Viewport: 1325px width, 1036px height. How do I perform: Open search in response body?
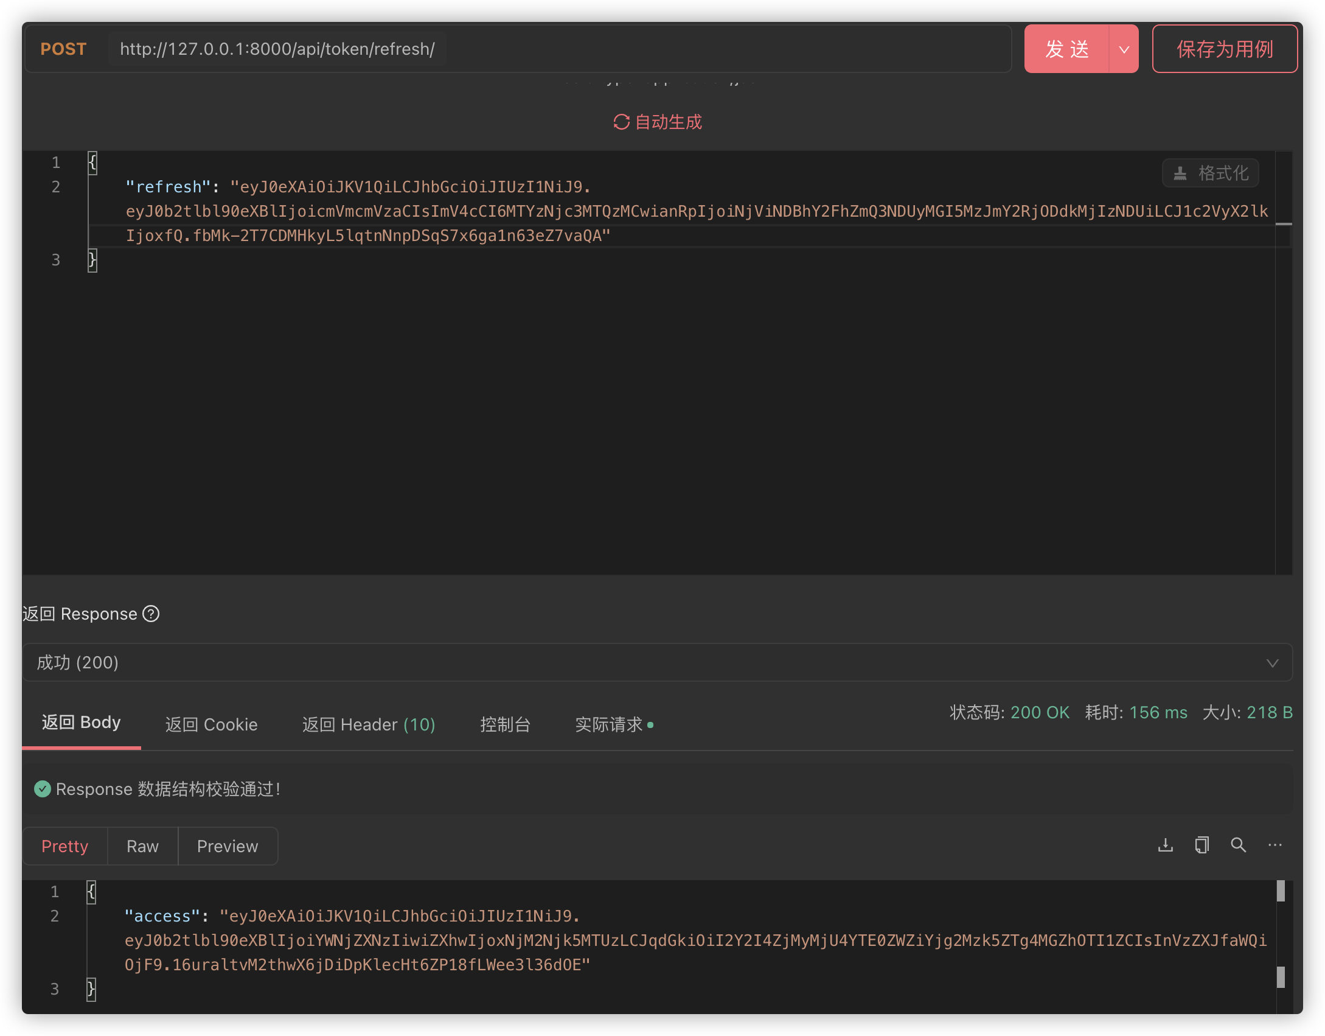click(x=1238, y=845)
